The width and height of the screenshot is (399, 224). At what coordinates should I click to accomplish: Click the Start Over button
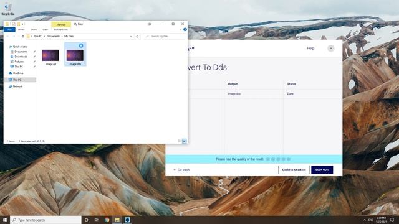[x=322, y=170]
